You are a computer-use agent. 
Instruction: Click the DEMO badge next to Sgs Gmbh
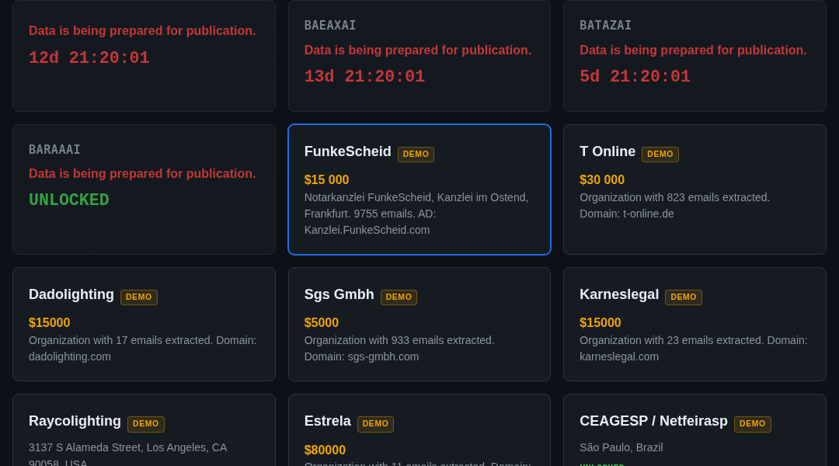pos(399,297)
